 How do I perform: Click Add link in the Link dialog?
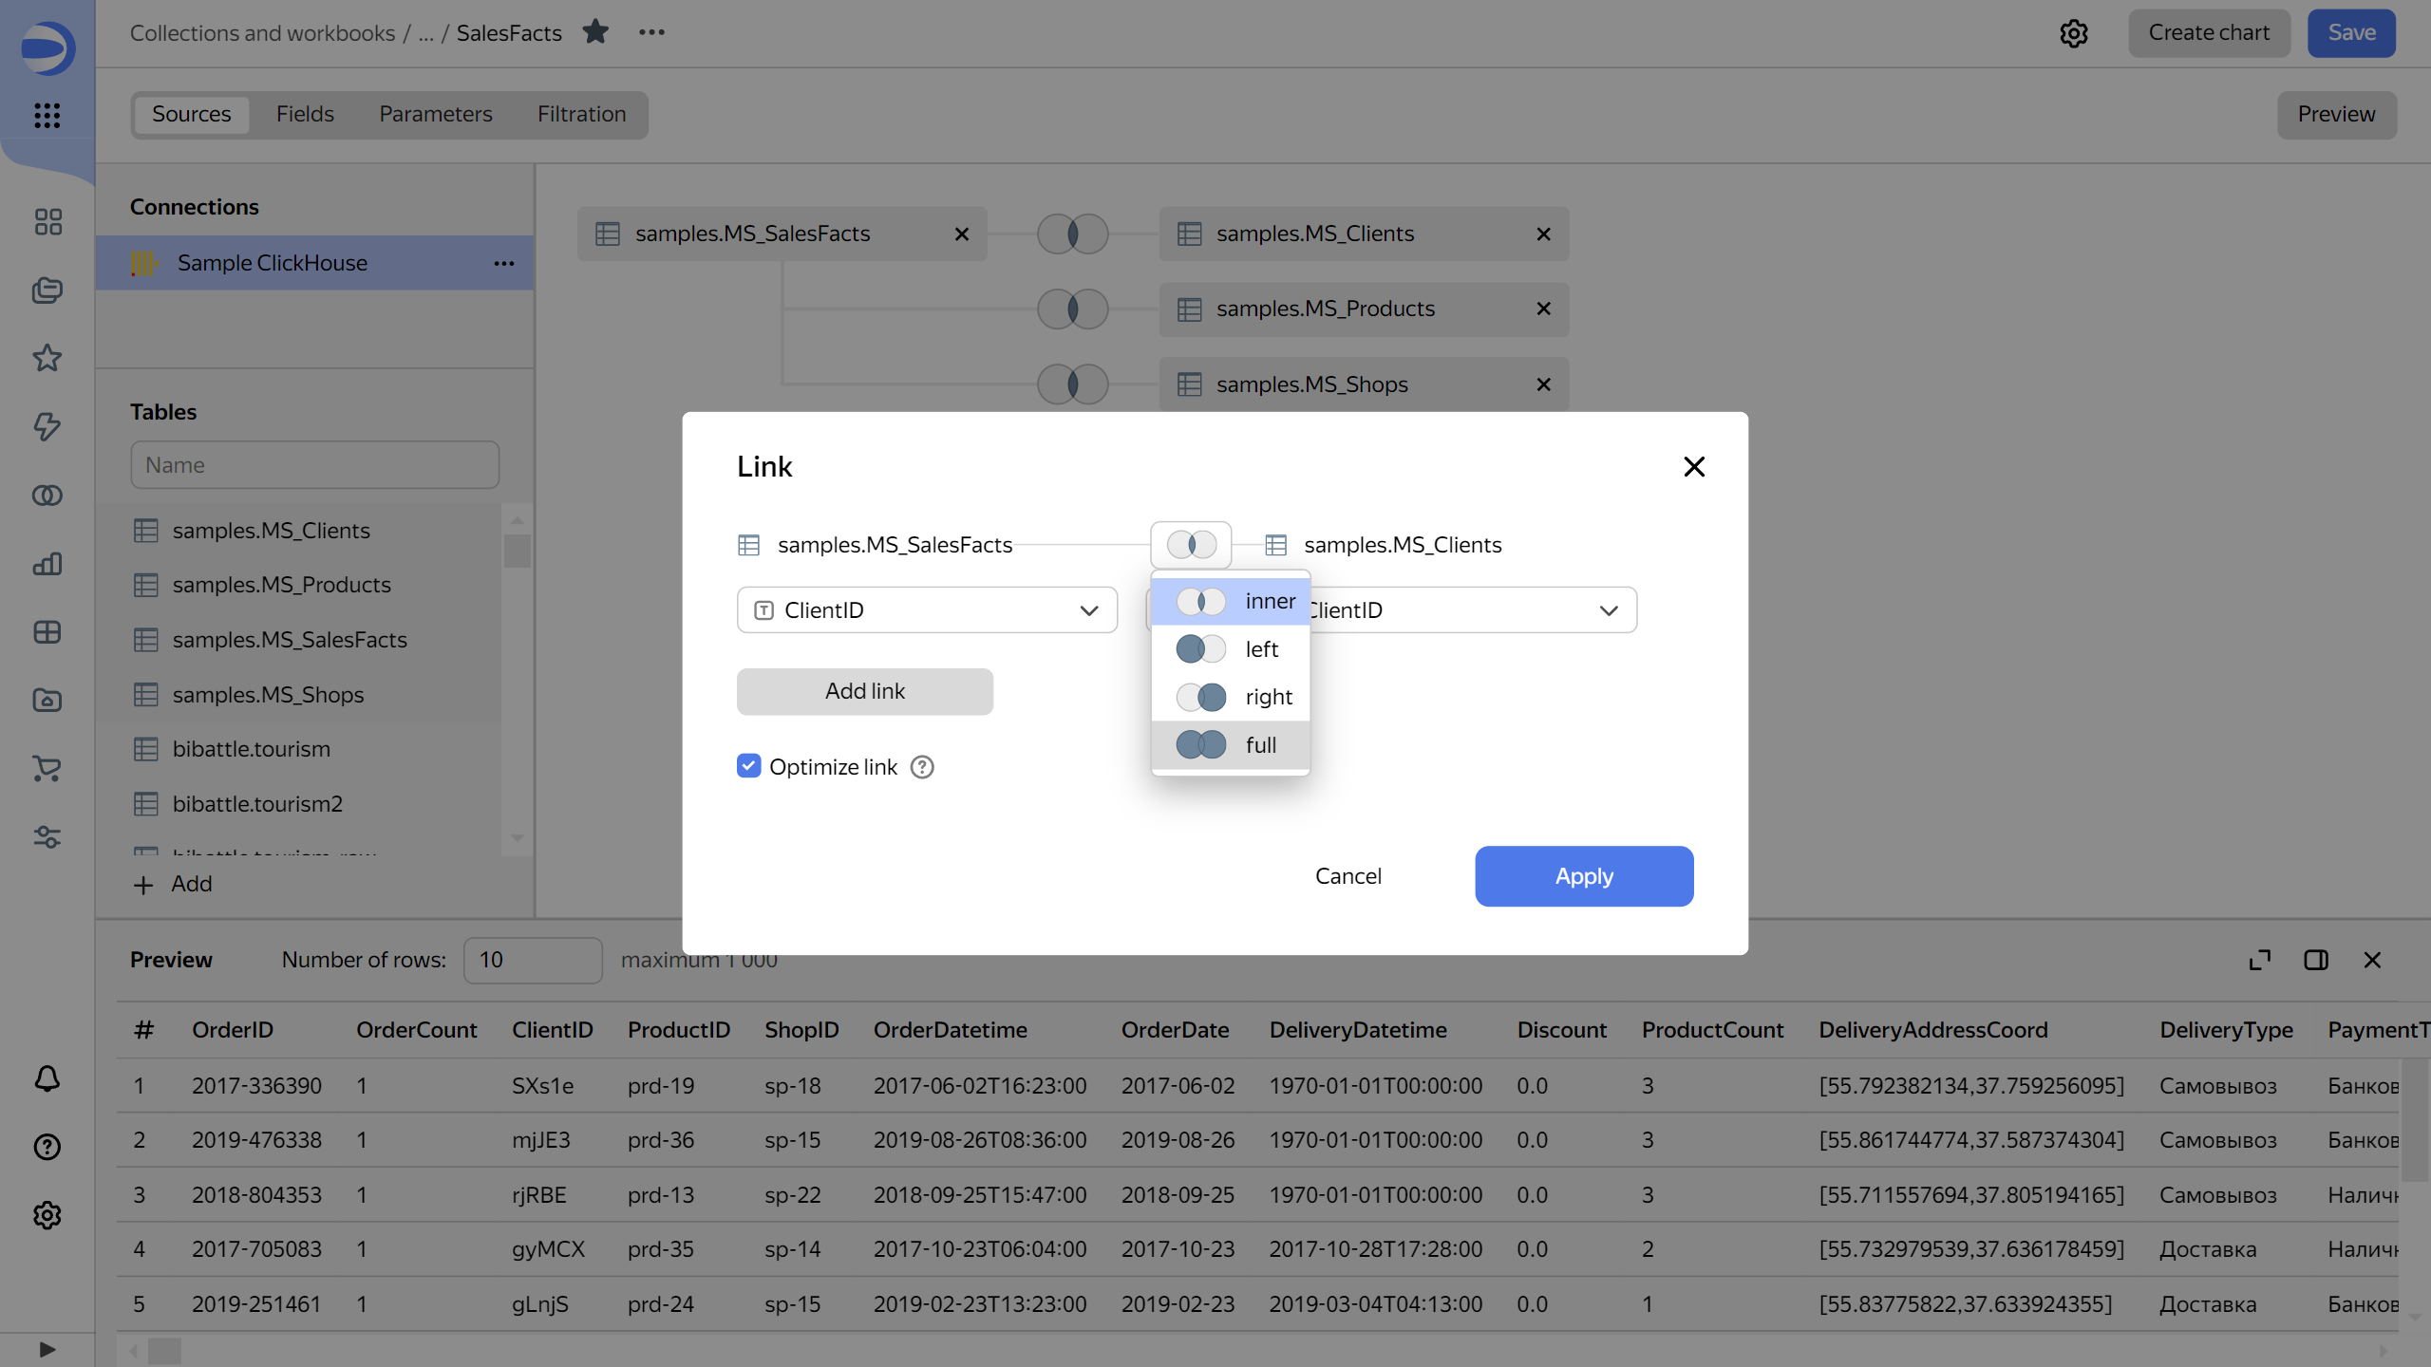[x=864, y=691]
